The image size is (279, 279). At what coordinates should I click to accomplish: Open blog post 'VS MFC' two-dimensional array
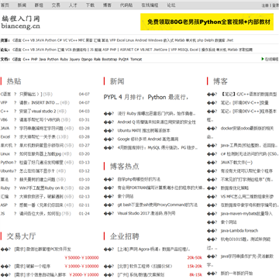tap(247, 197)
